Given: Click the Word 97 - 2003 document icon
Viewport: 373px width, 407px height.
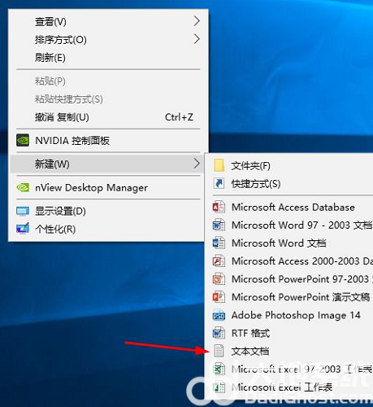Looking at the screenshot, I should 219,225.
